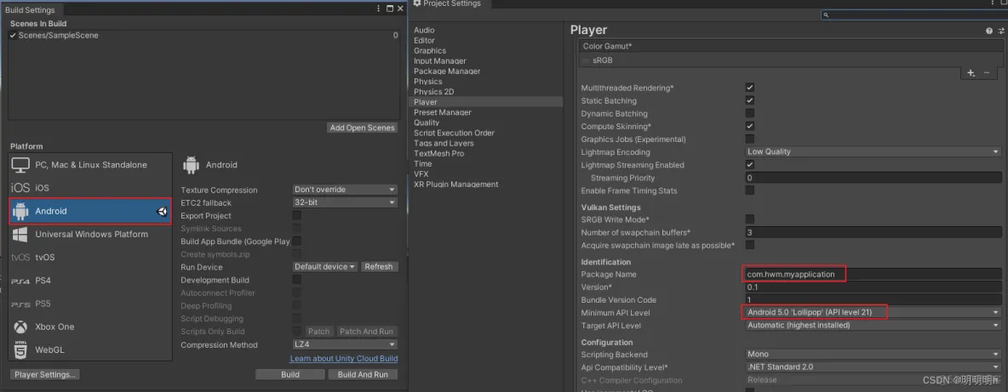Select Player in Project Settings sidebar
The width and height of the screenshot is (1008, 392).
click(x=485, y=102)
